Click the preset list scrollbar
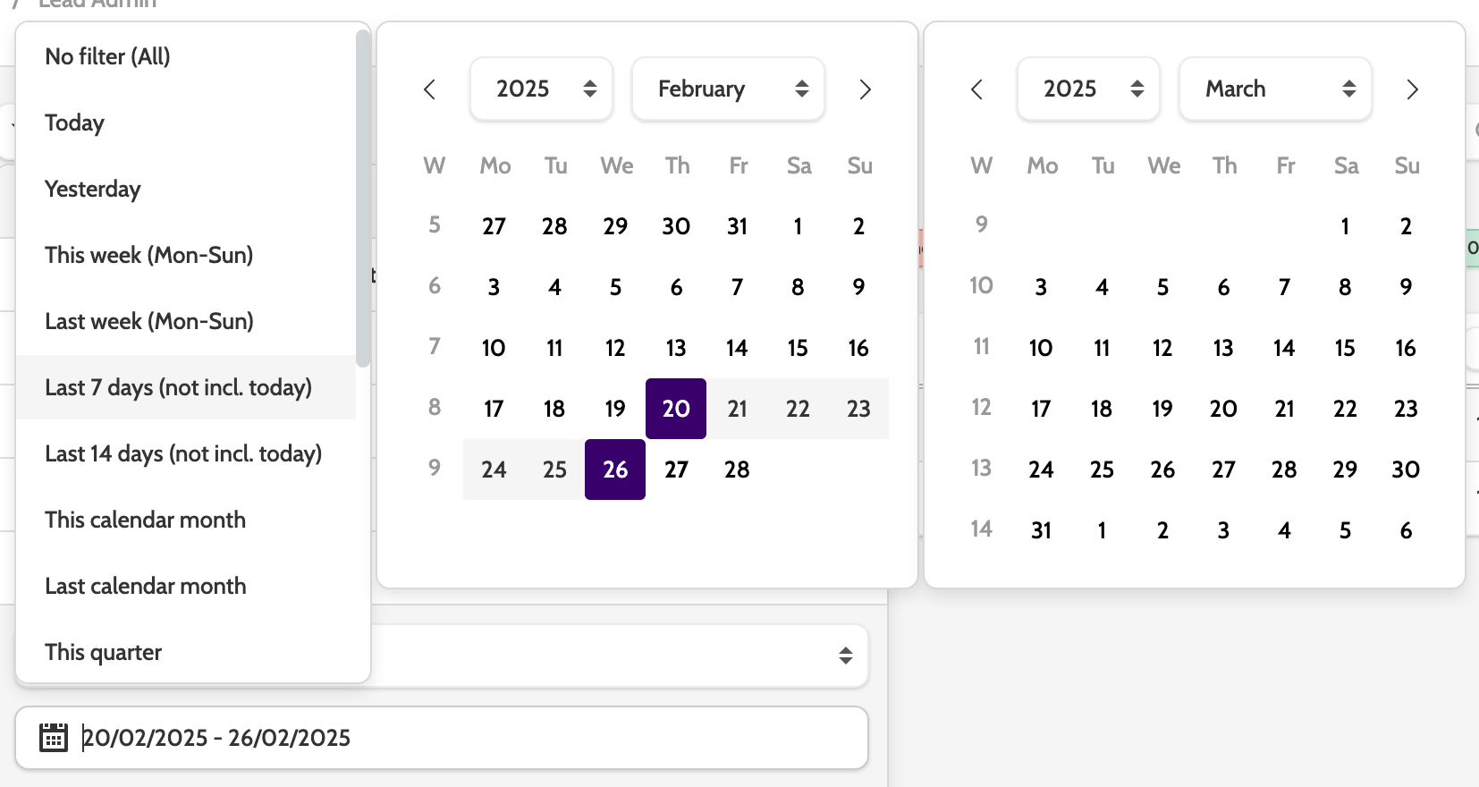Screen dimensions: 1479x787 click(363, 197)
